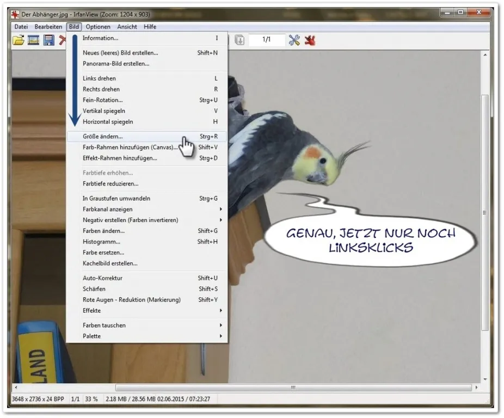Open the Optionen menu
This screenshot has width=504, height=418.
coord(98,27)
